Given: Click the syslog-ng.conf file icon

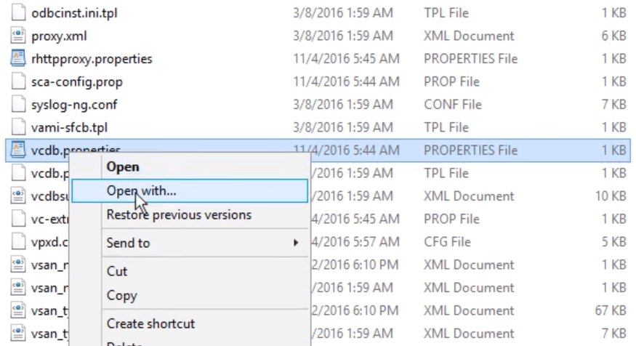Looking at the screenshot, I should (18, 105).
